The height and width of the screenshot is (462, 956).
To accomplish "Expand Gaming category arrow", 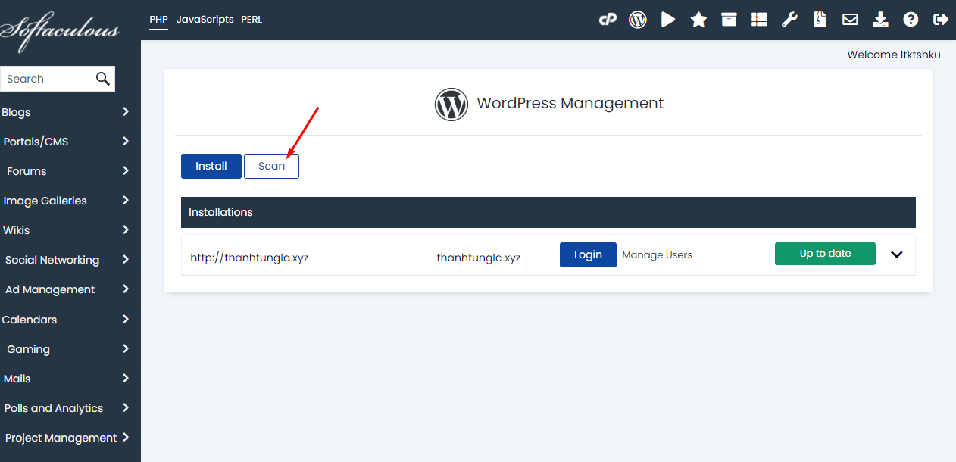I will coord(126,348).
